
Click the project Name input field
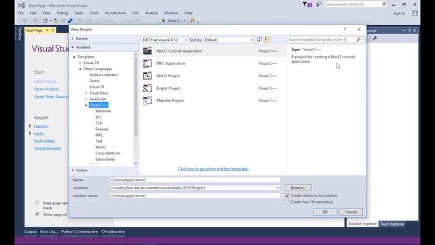[195, 180]
